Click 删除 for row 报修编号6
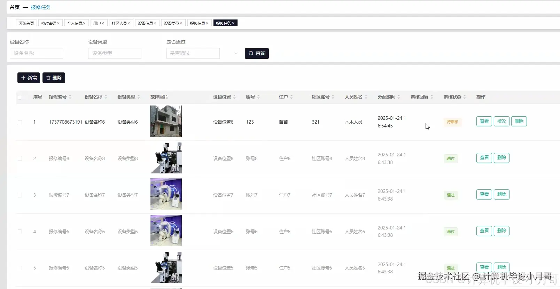 tap(501, 231)
